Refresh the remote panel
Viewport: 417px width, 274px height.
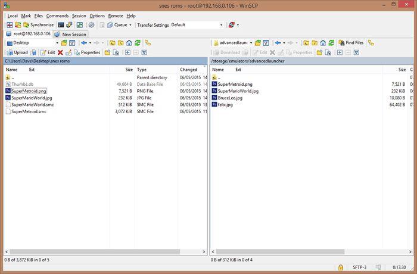click(331, 43)
